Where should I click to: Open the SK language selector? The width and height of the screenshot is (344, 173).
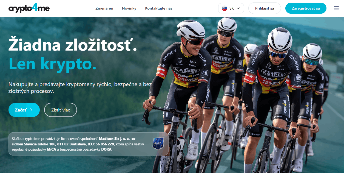[x=231, y=8]
